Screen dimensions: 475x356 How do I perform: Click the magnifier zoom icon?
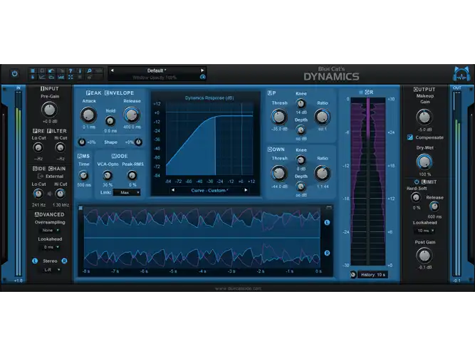[x=89, y=71]
